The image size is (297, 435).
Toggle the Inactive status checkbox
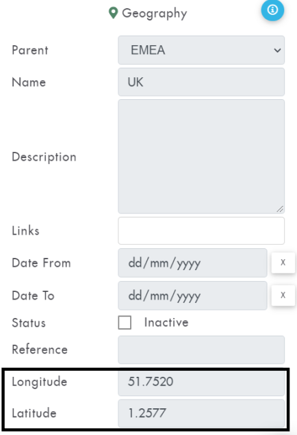(x=125, y=322)
